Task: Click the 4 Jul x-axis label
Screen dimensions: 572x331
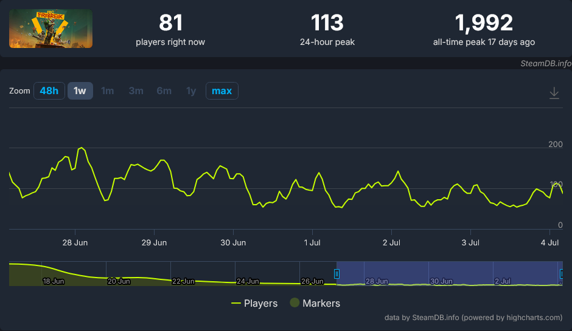Action: tap(549, 242)
